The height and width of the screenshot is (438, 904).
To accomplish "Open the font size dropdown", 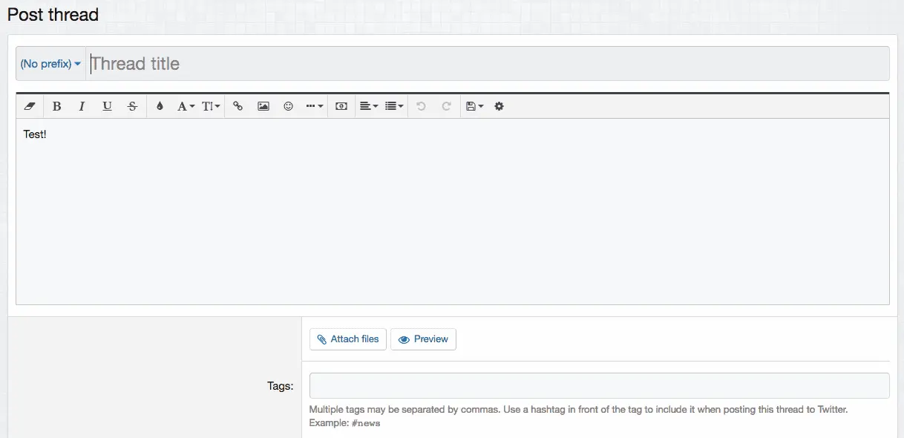I will coord(211,106).
